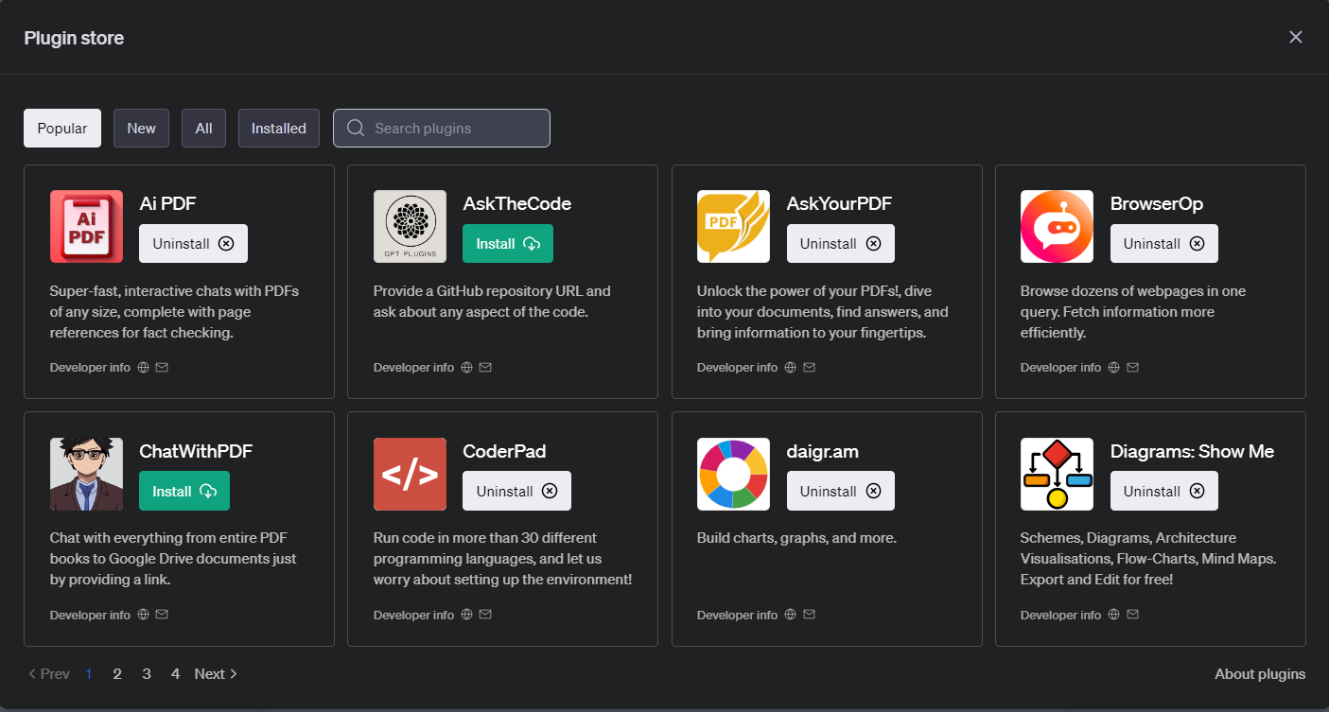1329x712 pixels.
Task: Open developer website globe for Ai PDF
Action: click(144, 367)
